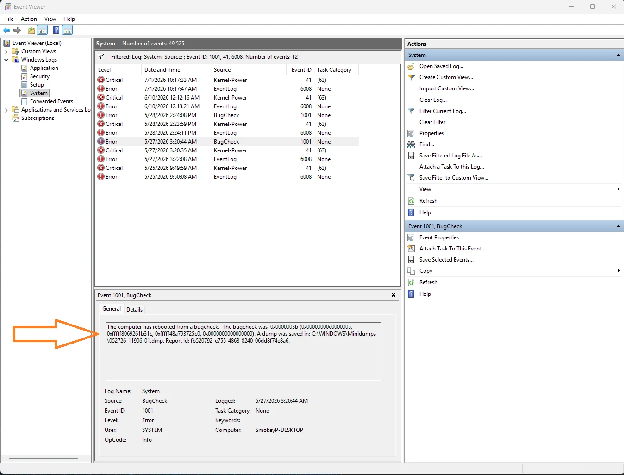
Task: Open the File menu
Action: click(x=9, y=19)
